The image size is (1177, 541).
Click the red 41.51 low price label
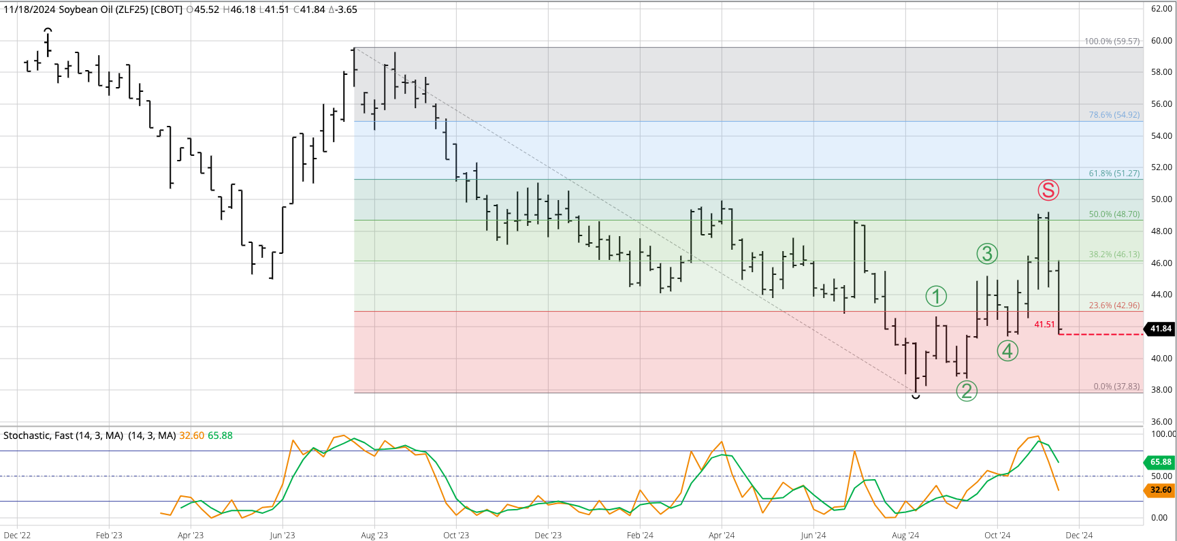(1044, 325)
